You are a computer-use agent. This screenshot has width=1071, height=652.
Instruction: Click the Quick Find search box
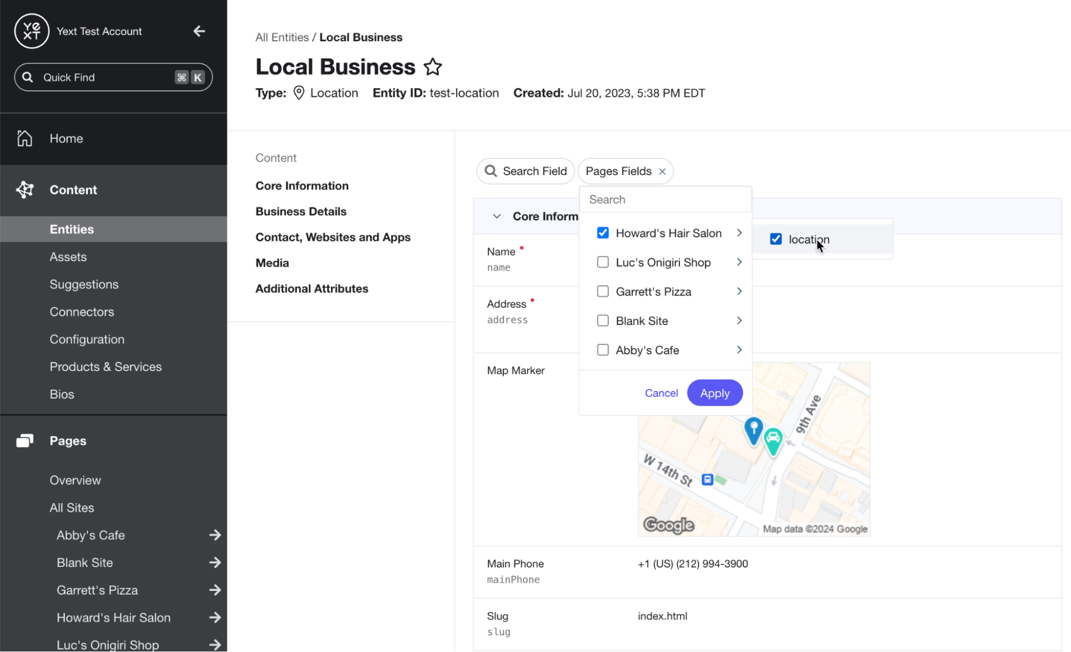coord(114,77)
